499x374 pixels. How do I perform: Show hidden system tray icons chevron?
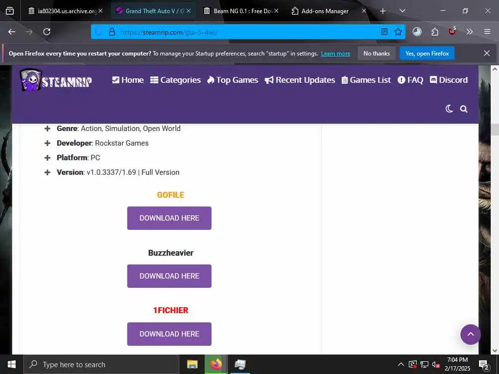click(401, 364)
